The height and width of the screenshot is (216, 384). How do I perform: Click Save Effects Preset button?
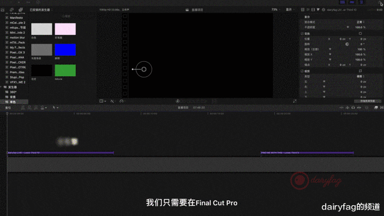[x=367, y=101]
